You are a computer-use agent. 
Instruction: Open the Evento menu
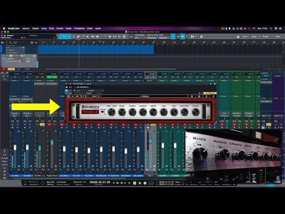point(60,29)
